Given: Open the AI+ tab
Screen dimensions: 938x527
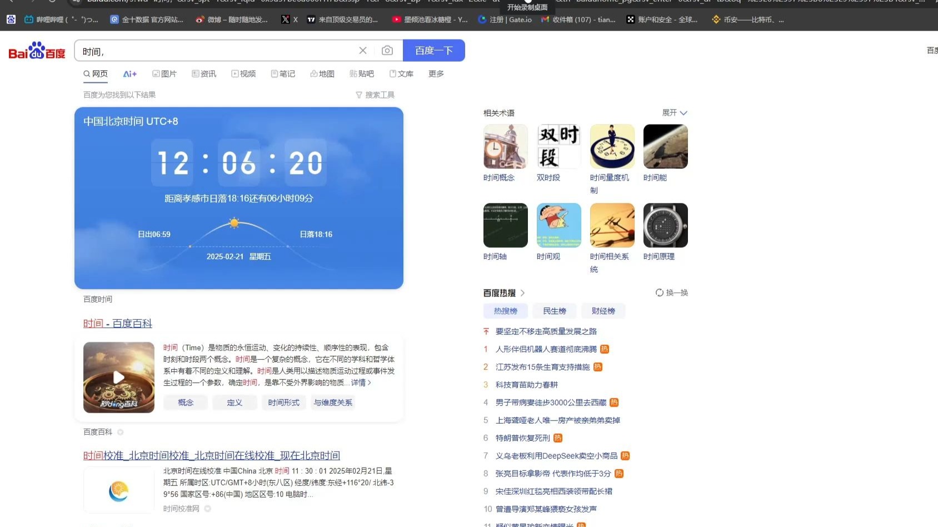Looking at the screenshot, I should tap(130, 74).
